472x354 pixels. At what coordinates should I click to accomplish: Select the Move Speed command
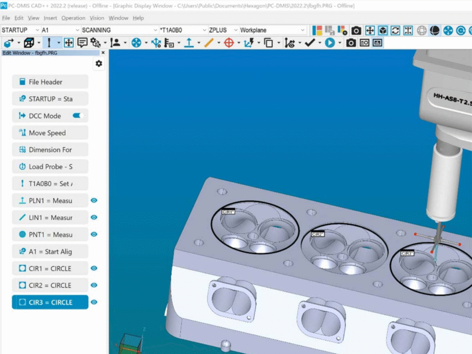pos(50,133)
